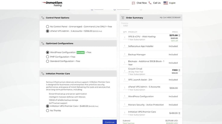This screenshot has height=124, width=222.
Task: Click the gear icon beside InMotion Premier Care
Action: (43, 74)
